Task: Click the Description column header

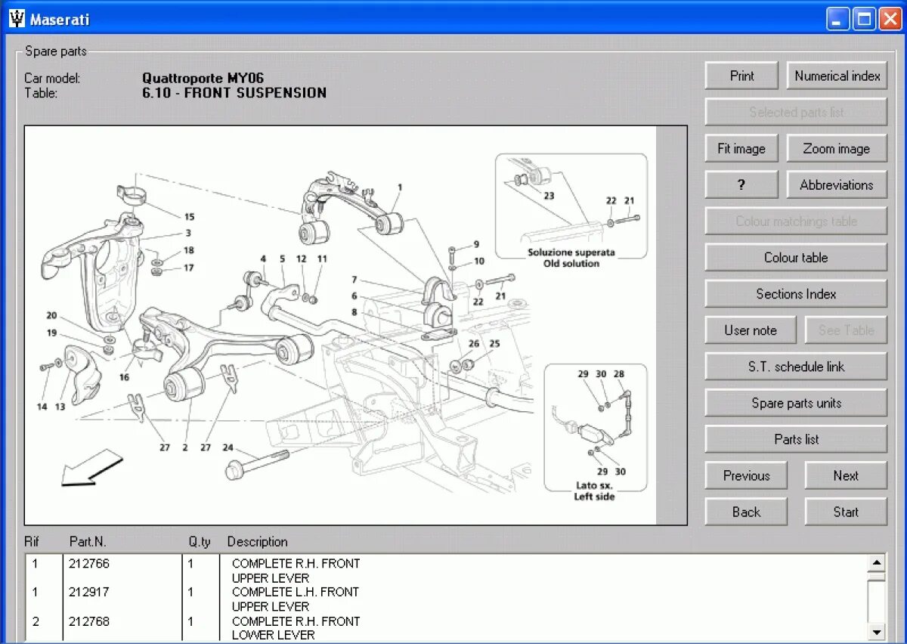Action: [258, 542]
